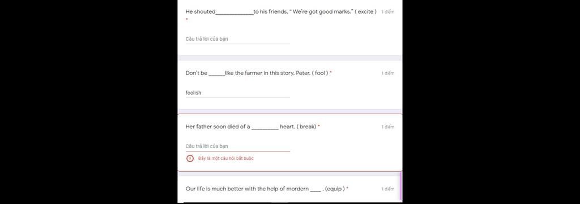Focus the answer field under the excite question
Screen dimensions: 580x204
pyautogui.click(x=237, y=39)
